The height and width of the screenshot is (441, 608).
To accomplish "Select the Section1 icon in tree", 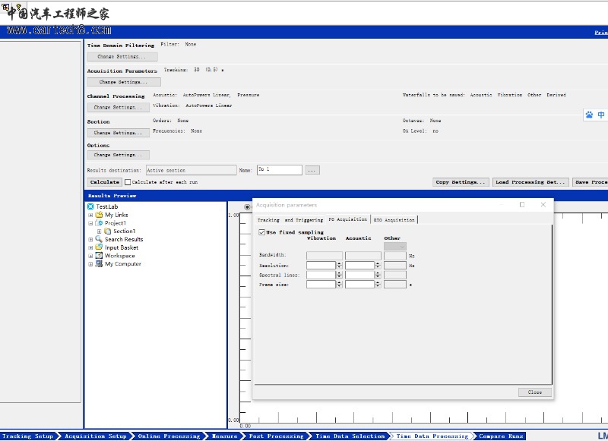I will pos(107,231).
